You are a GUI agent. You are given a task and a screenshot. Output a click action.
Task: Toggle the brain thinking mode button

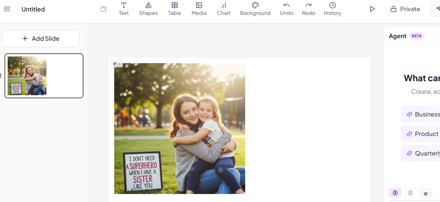[x=395, y=193]
